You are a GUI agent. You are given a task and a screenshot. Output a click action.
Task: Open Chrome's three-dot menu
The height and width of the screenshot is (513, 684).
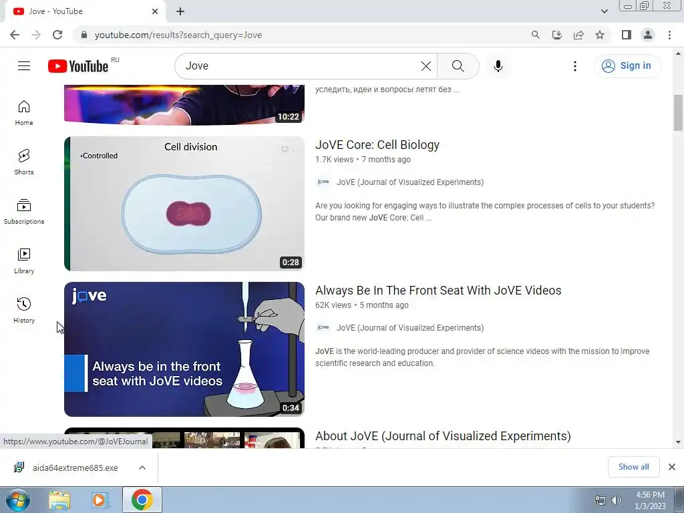[x=669, y=35]
